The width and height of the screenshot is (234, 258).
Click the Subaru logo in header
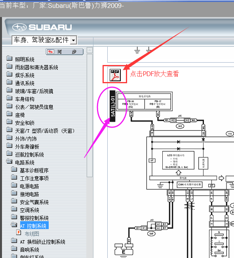tap(42, 27)
